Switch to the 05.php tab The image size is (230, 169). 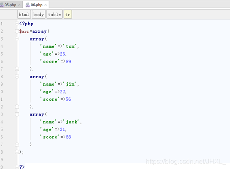[10, 5]
